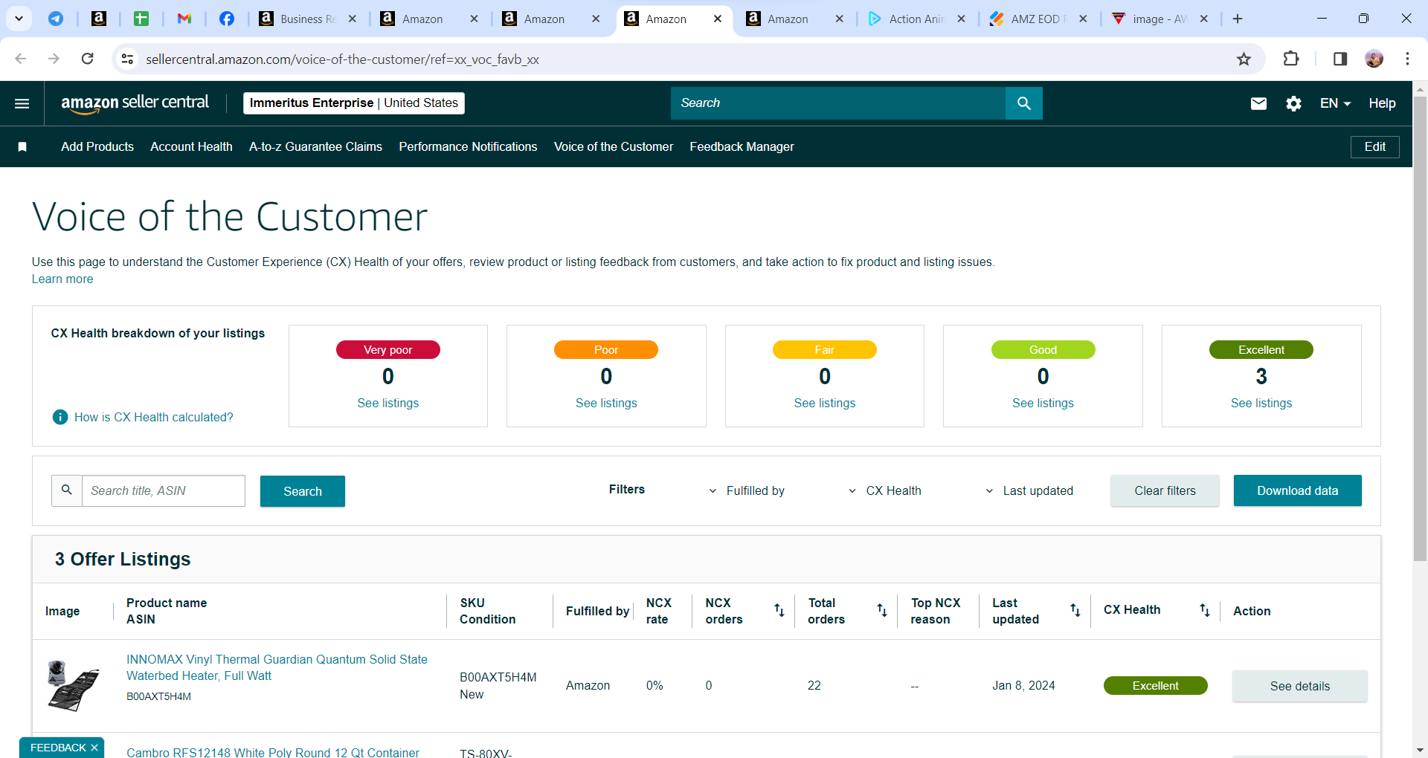Screen dimensions: 1428x758
Task: Open the site information icon in address bar
Action: click(x=128, y=59)
